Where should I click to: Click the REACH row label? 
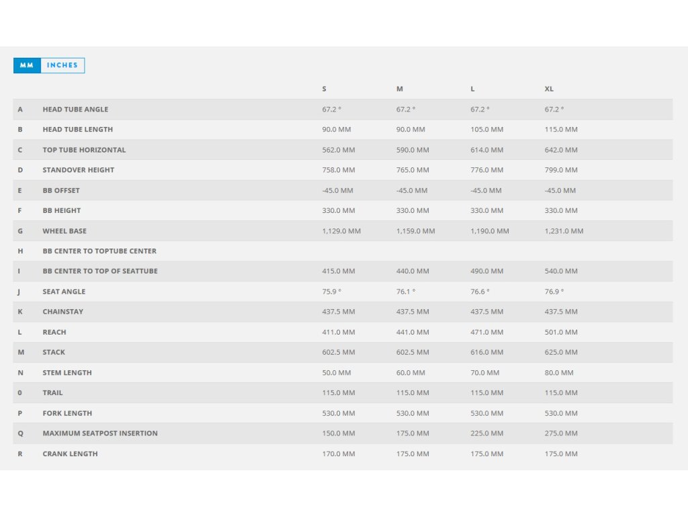click(x=54, y=332)
